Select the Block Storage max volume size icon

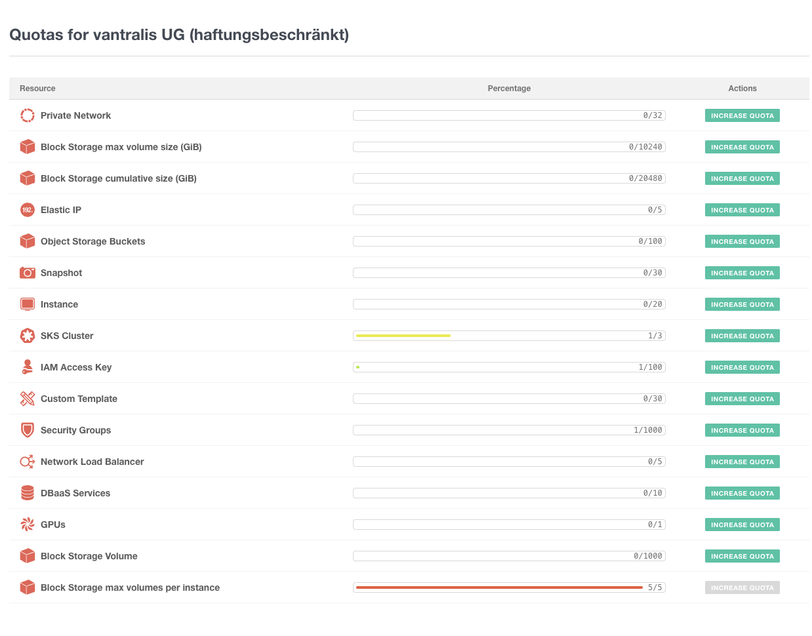(x=27, y=146)
